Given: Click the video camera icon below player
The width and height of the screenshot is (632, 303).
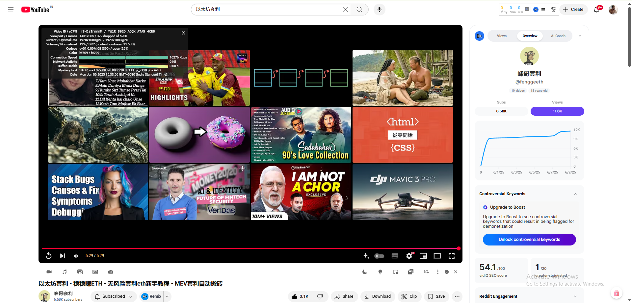Looking at the screenshot, I should (x=49, y=272).
